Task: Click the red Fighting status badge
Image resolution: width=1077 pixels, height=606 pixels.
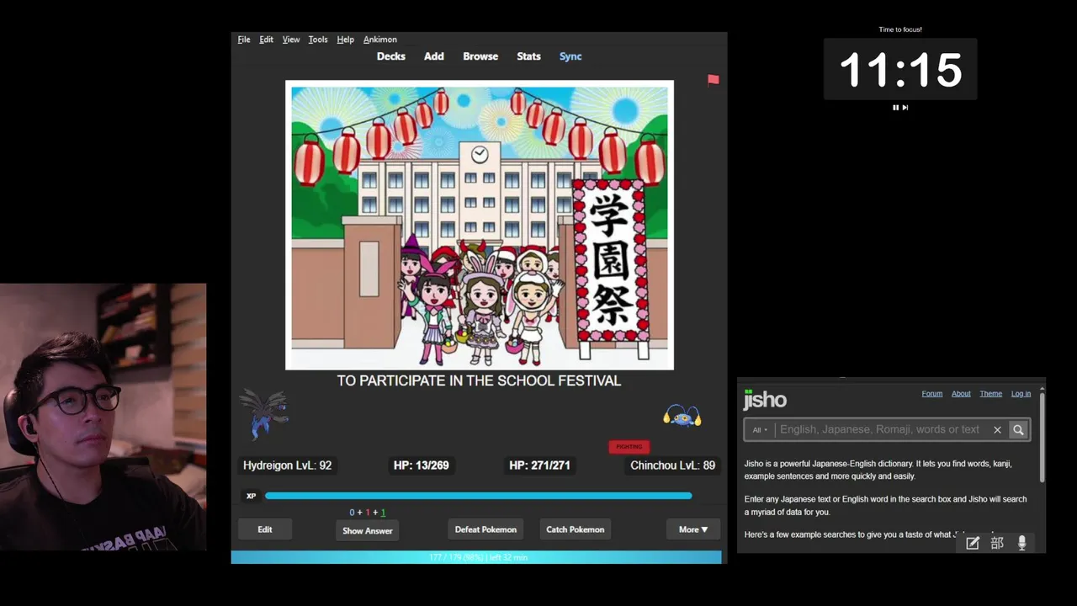Action: (629, 447)
